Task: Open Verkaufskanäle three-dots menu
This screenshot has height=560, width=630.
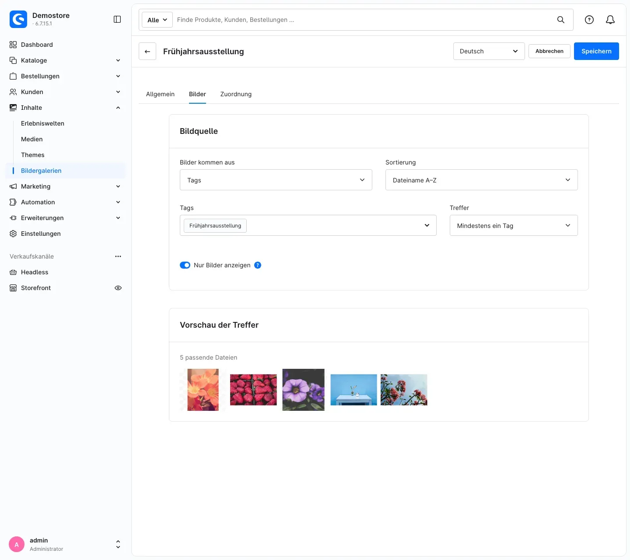Action: [x=118, y=256]
